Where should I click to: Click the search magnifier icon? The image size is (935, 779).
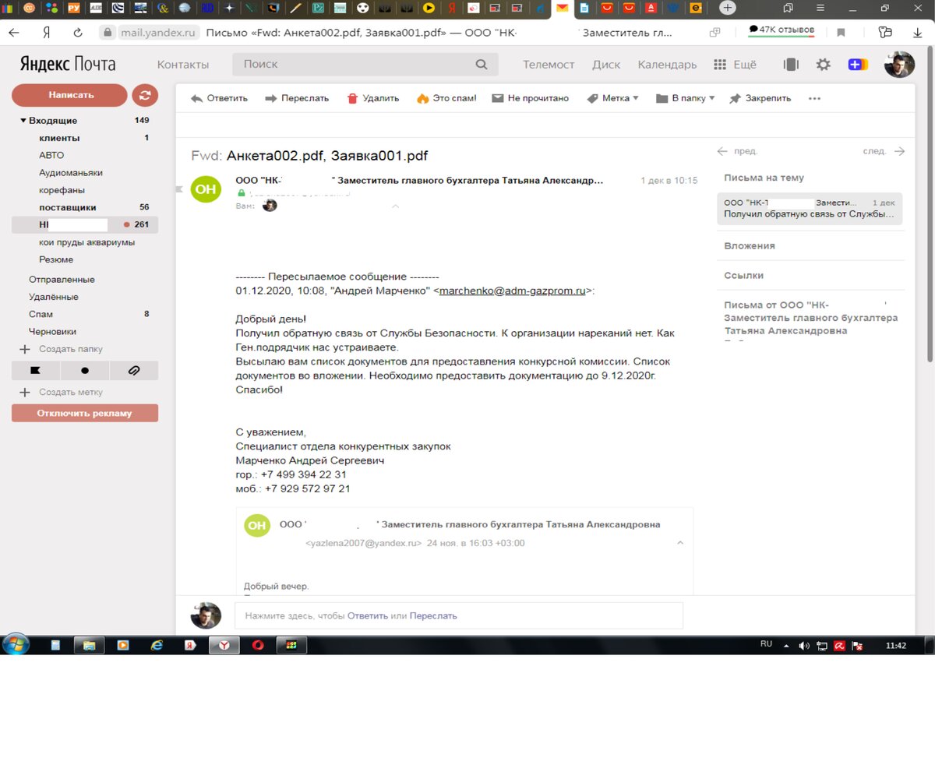pos(482,65)
